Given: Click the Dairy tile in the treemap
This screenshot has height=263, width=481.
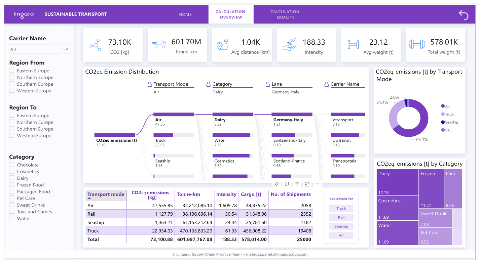Looking at the screenshot, I should click(397, 182).
